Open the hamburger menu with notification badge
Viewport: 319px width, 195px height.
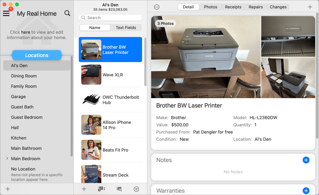6,13
